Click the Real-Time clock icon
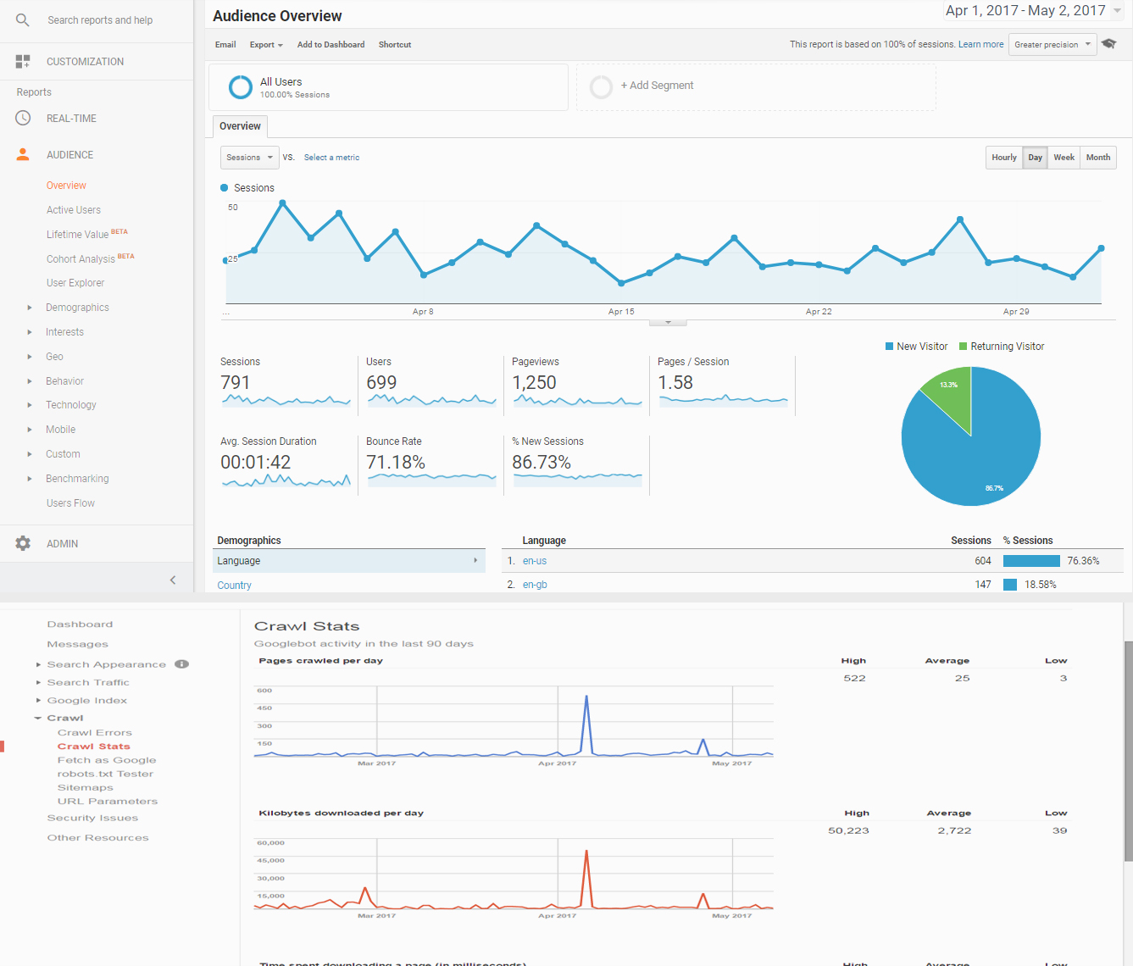 (x=23, y=118)
